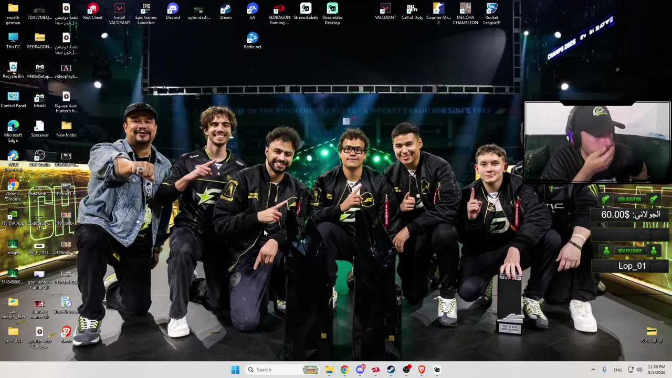The image size is (672, 378).
Task: Select the videoplayback file icon
Action: point(66,71)
